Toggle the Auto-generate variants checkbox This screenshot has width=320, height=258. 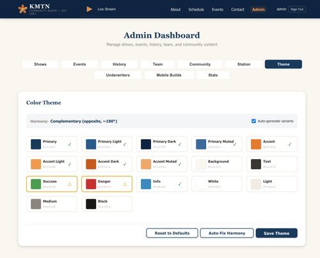pos(253,121)
